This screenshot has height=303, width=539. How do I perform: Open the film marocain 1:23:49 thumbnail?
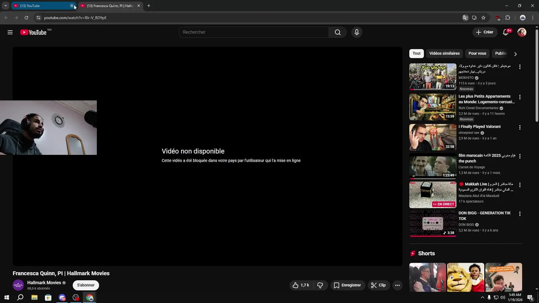(433, 166)
